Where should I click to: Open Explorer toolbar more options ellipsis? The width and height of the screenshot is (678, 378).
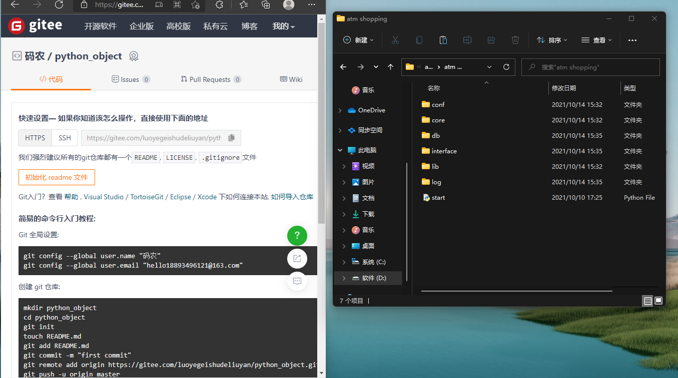click(x=632, y=40)
